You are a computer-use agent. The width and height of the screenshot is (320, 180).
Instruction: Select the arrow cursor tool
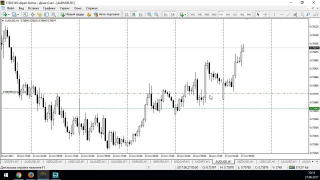click(258, 14)
